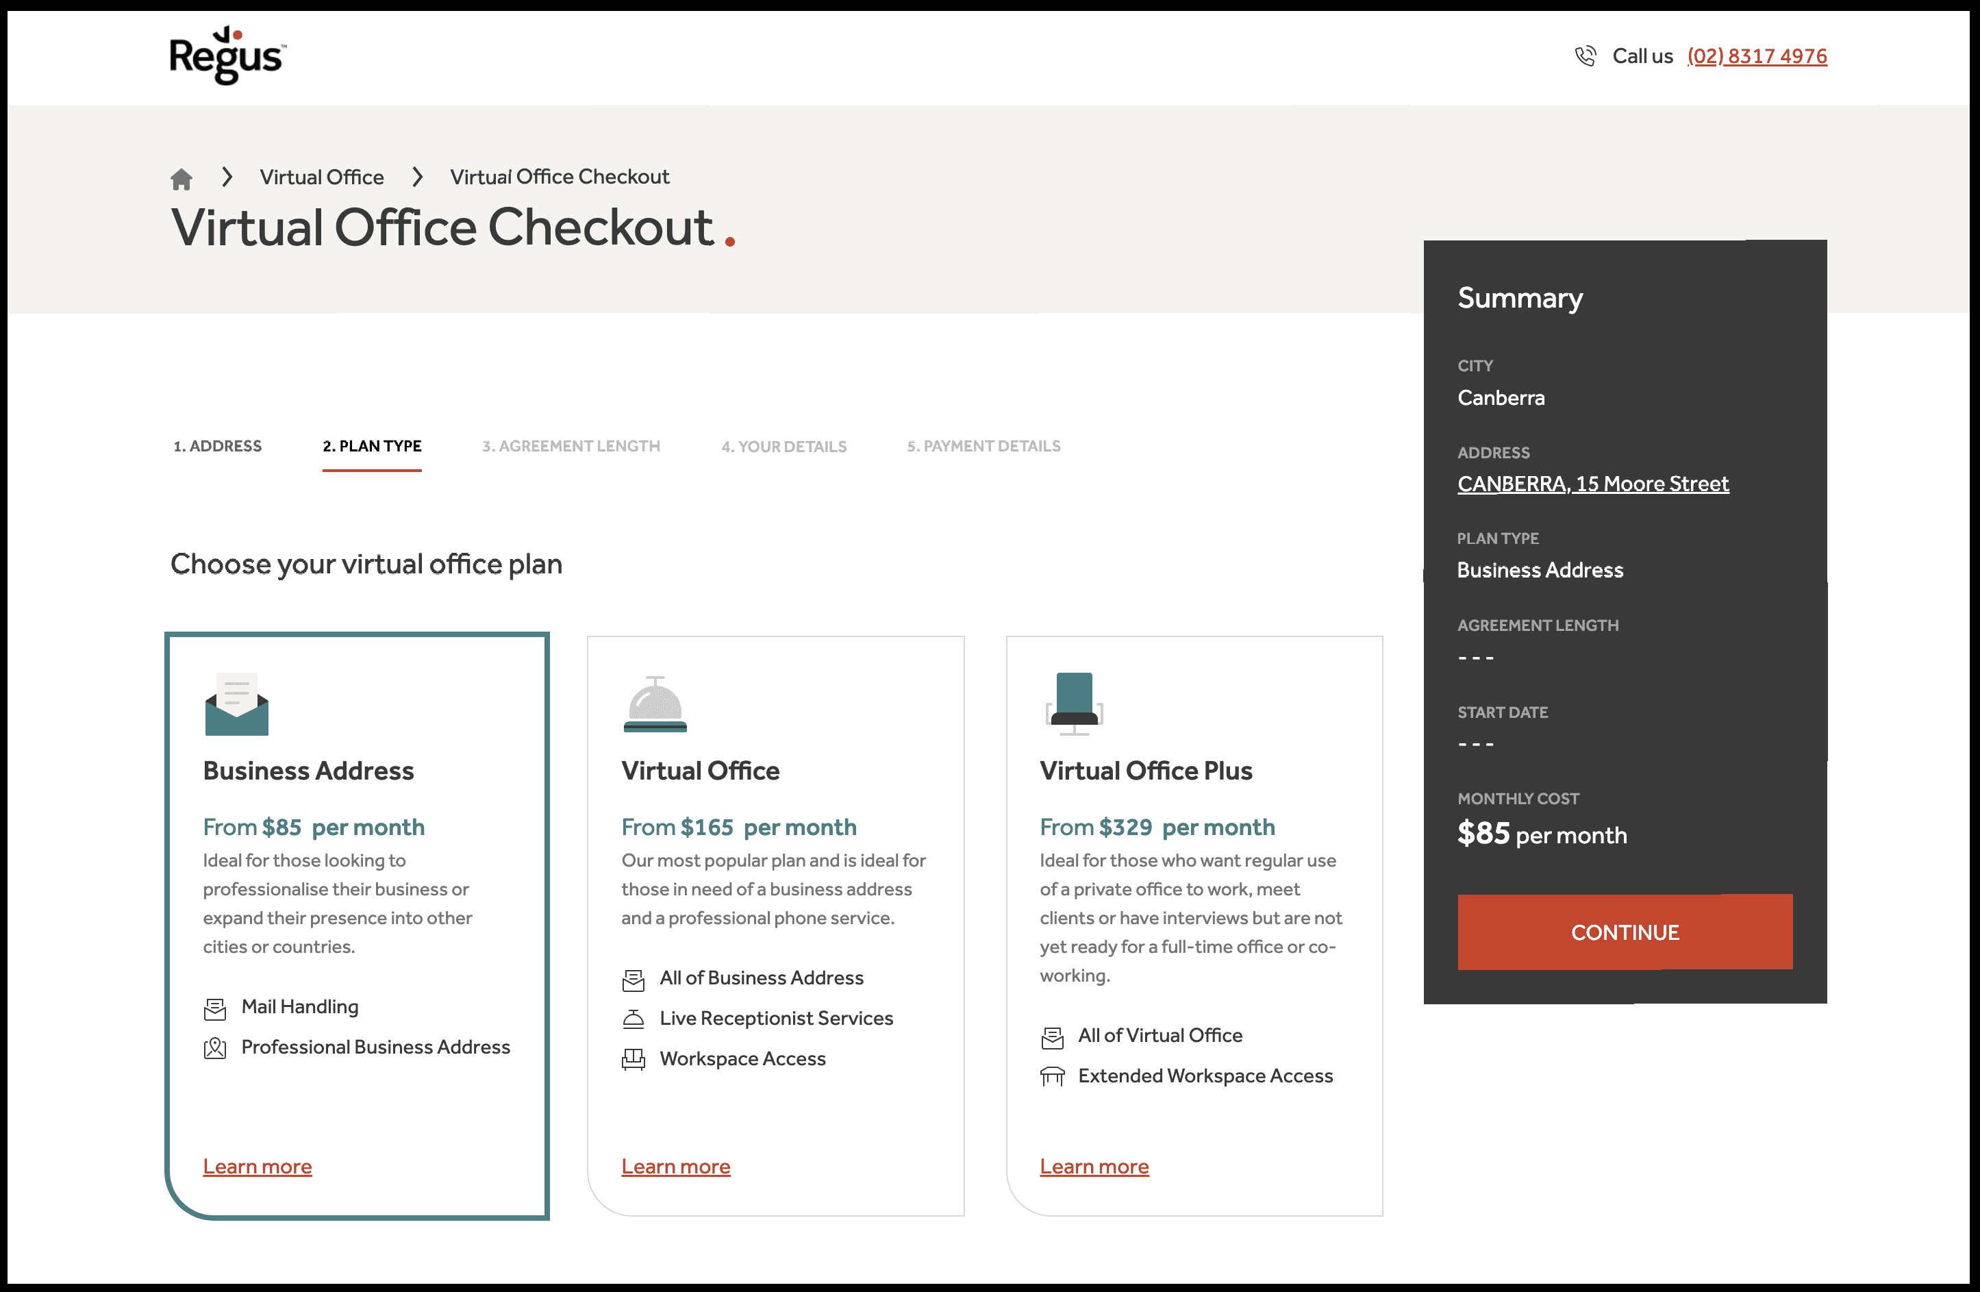Click the Mail Handling feature text
1980x1292 pixels.
[x=299, y=1006]
